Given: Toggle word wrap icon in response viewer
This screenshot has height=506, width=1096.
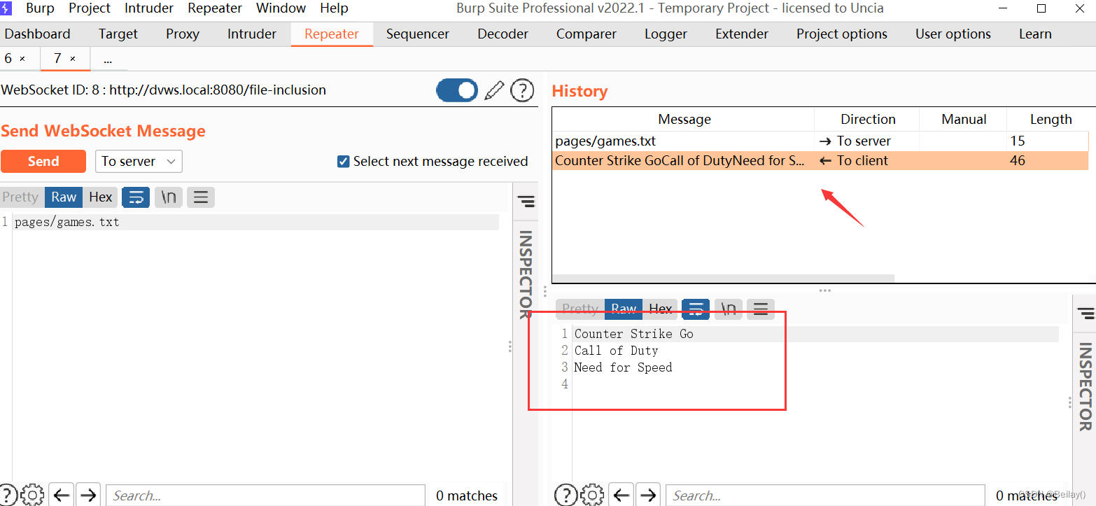Looking at the screenshot, I should pos(696,309).
